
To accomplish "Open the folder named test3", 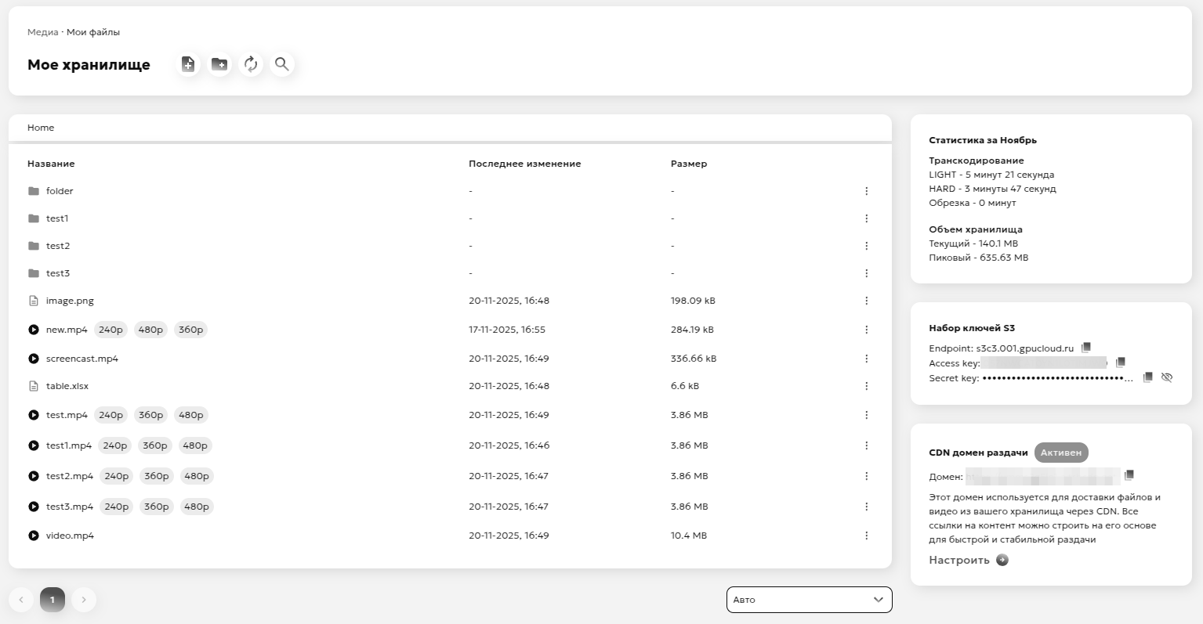I will (x=57, y=273).
